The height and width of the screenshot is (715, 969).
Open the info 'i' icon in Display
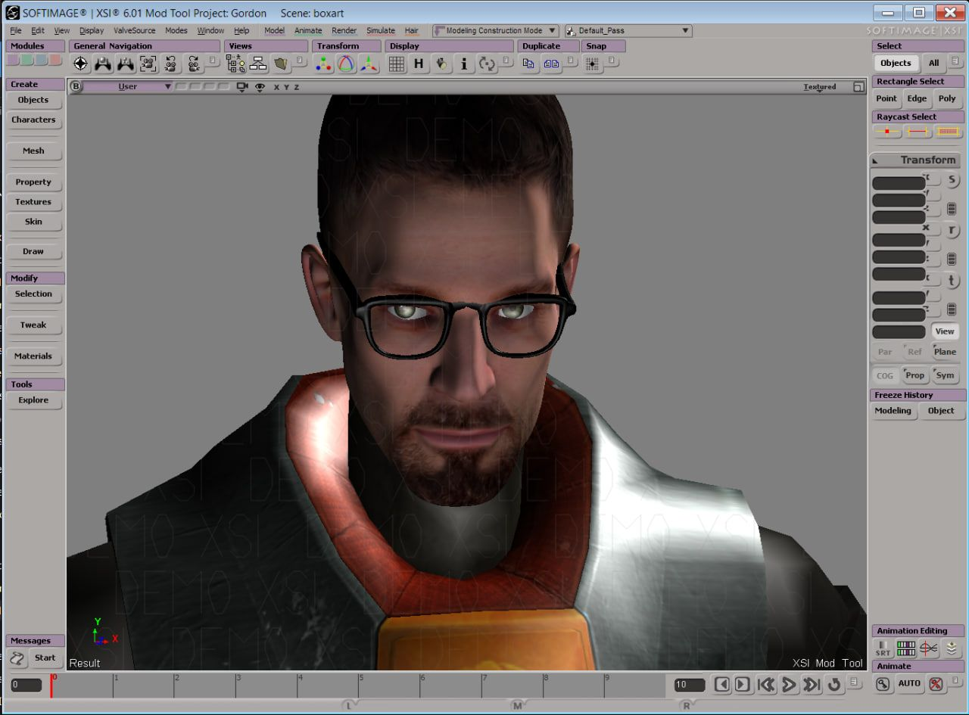(464, 64)
